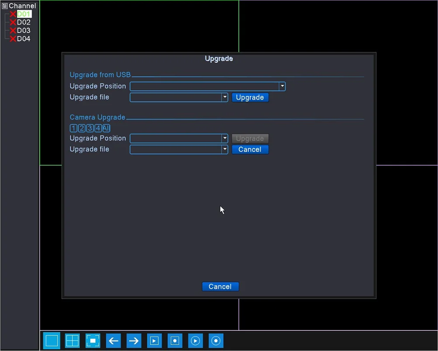The height and width of the screenshot is (351, 438).
Task: Switch to single-window view in bottom toolbar
Action: [x=52, y=340]
